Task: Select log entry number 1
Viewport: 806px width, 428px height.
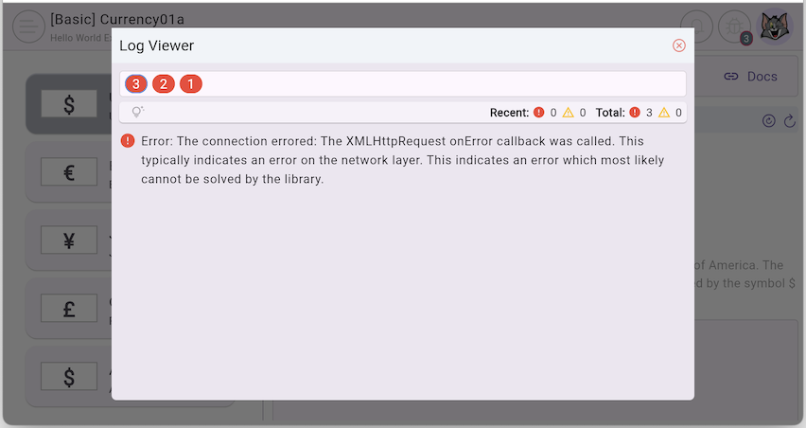Action: (191, 84)
